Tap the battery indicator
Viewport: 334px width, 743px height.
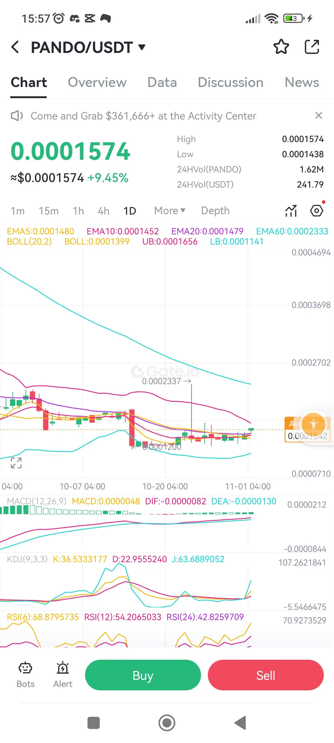tap(294, 19)
